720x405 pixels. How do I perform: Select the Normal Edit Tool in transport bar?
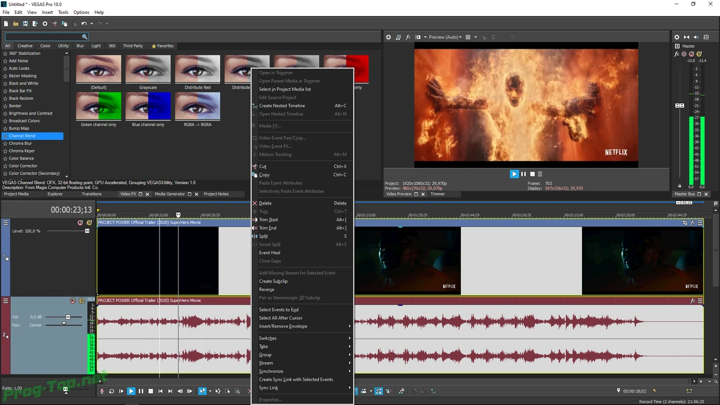202,391
